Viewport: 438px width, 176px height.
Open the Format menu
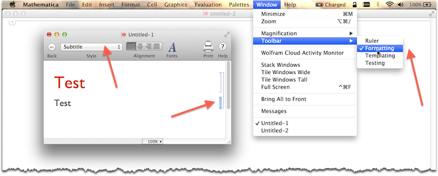131,5
